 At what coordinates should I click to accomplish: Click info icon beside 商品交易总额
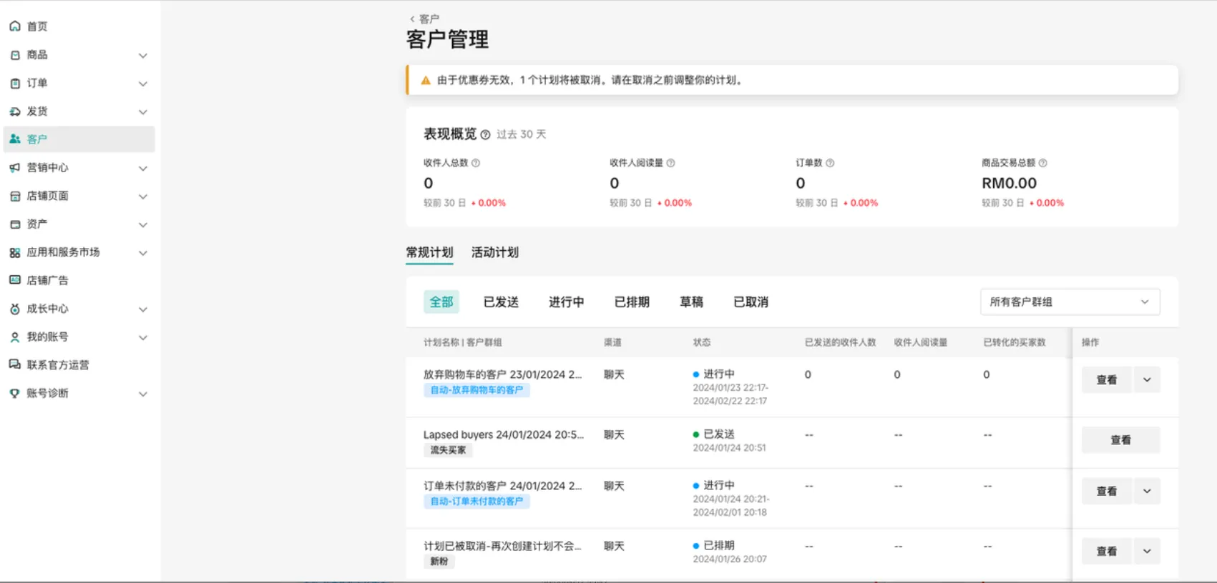[1042, 163]
